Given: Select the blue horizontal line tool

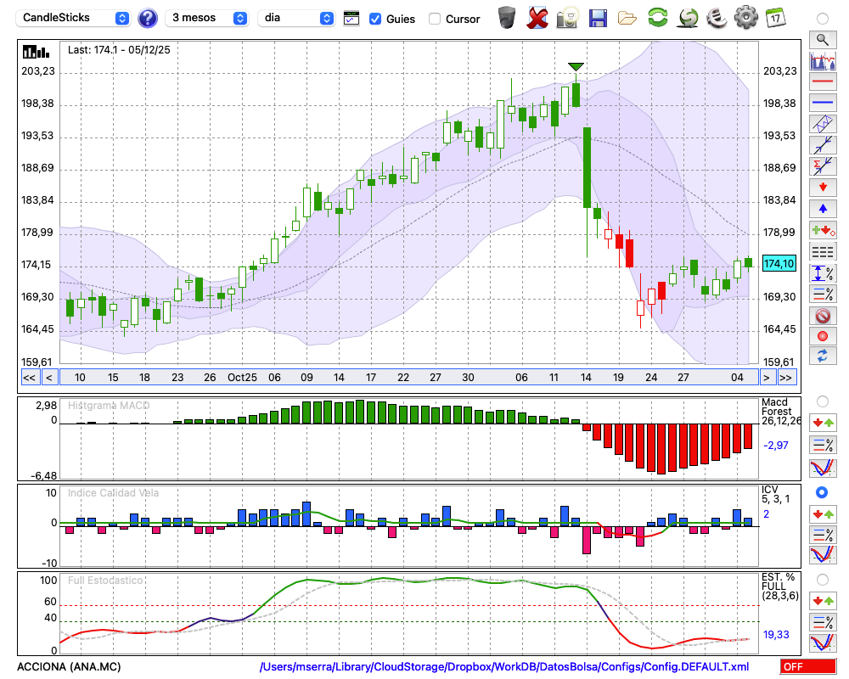Looking at the screenshot, I should click(x=822, y=103).
